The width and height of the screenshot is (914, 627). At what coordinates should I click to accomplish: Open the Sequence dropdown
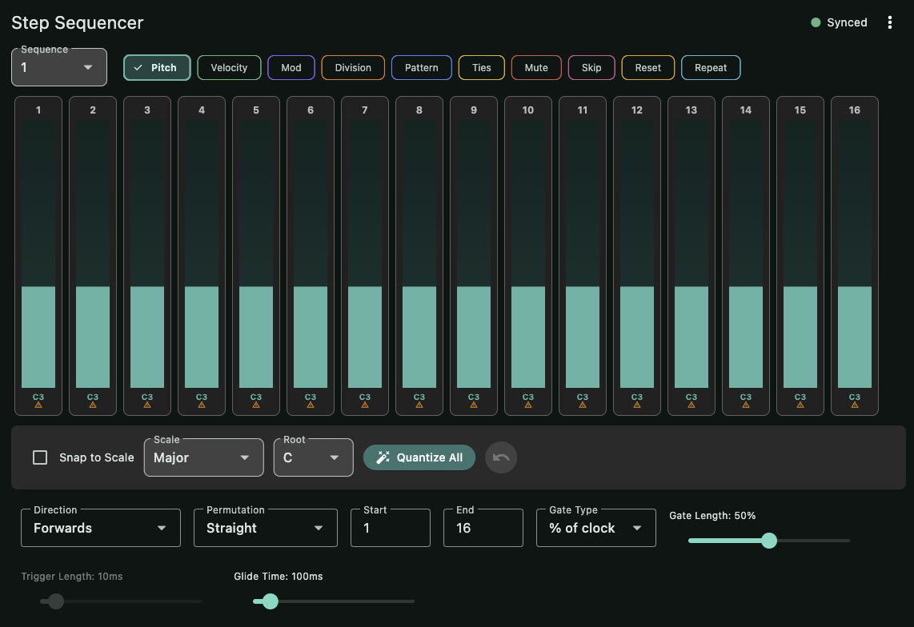[x=58, y=67]
